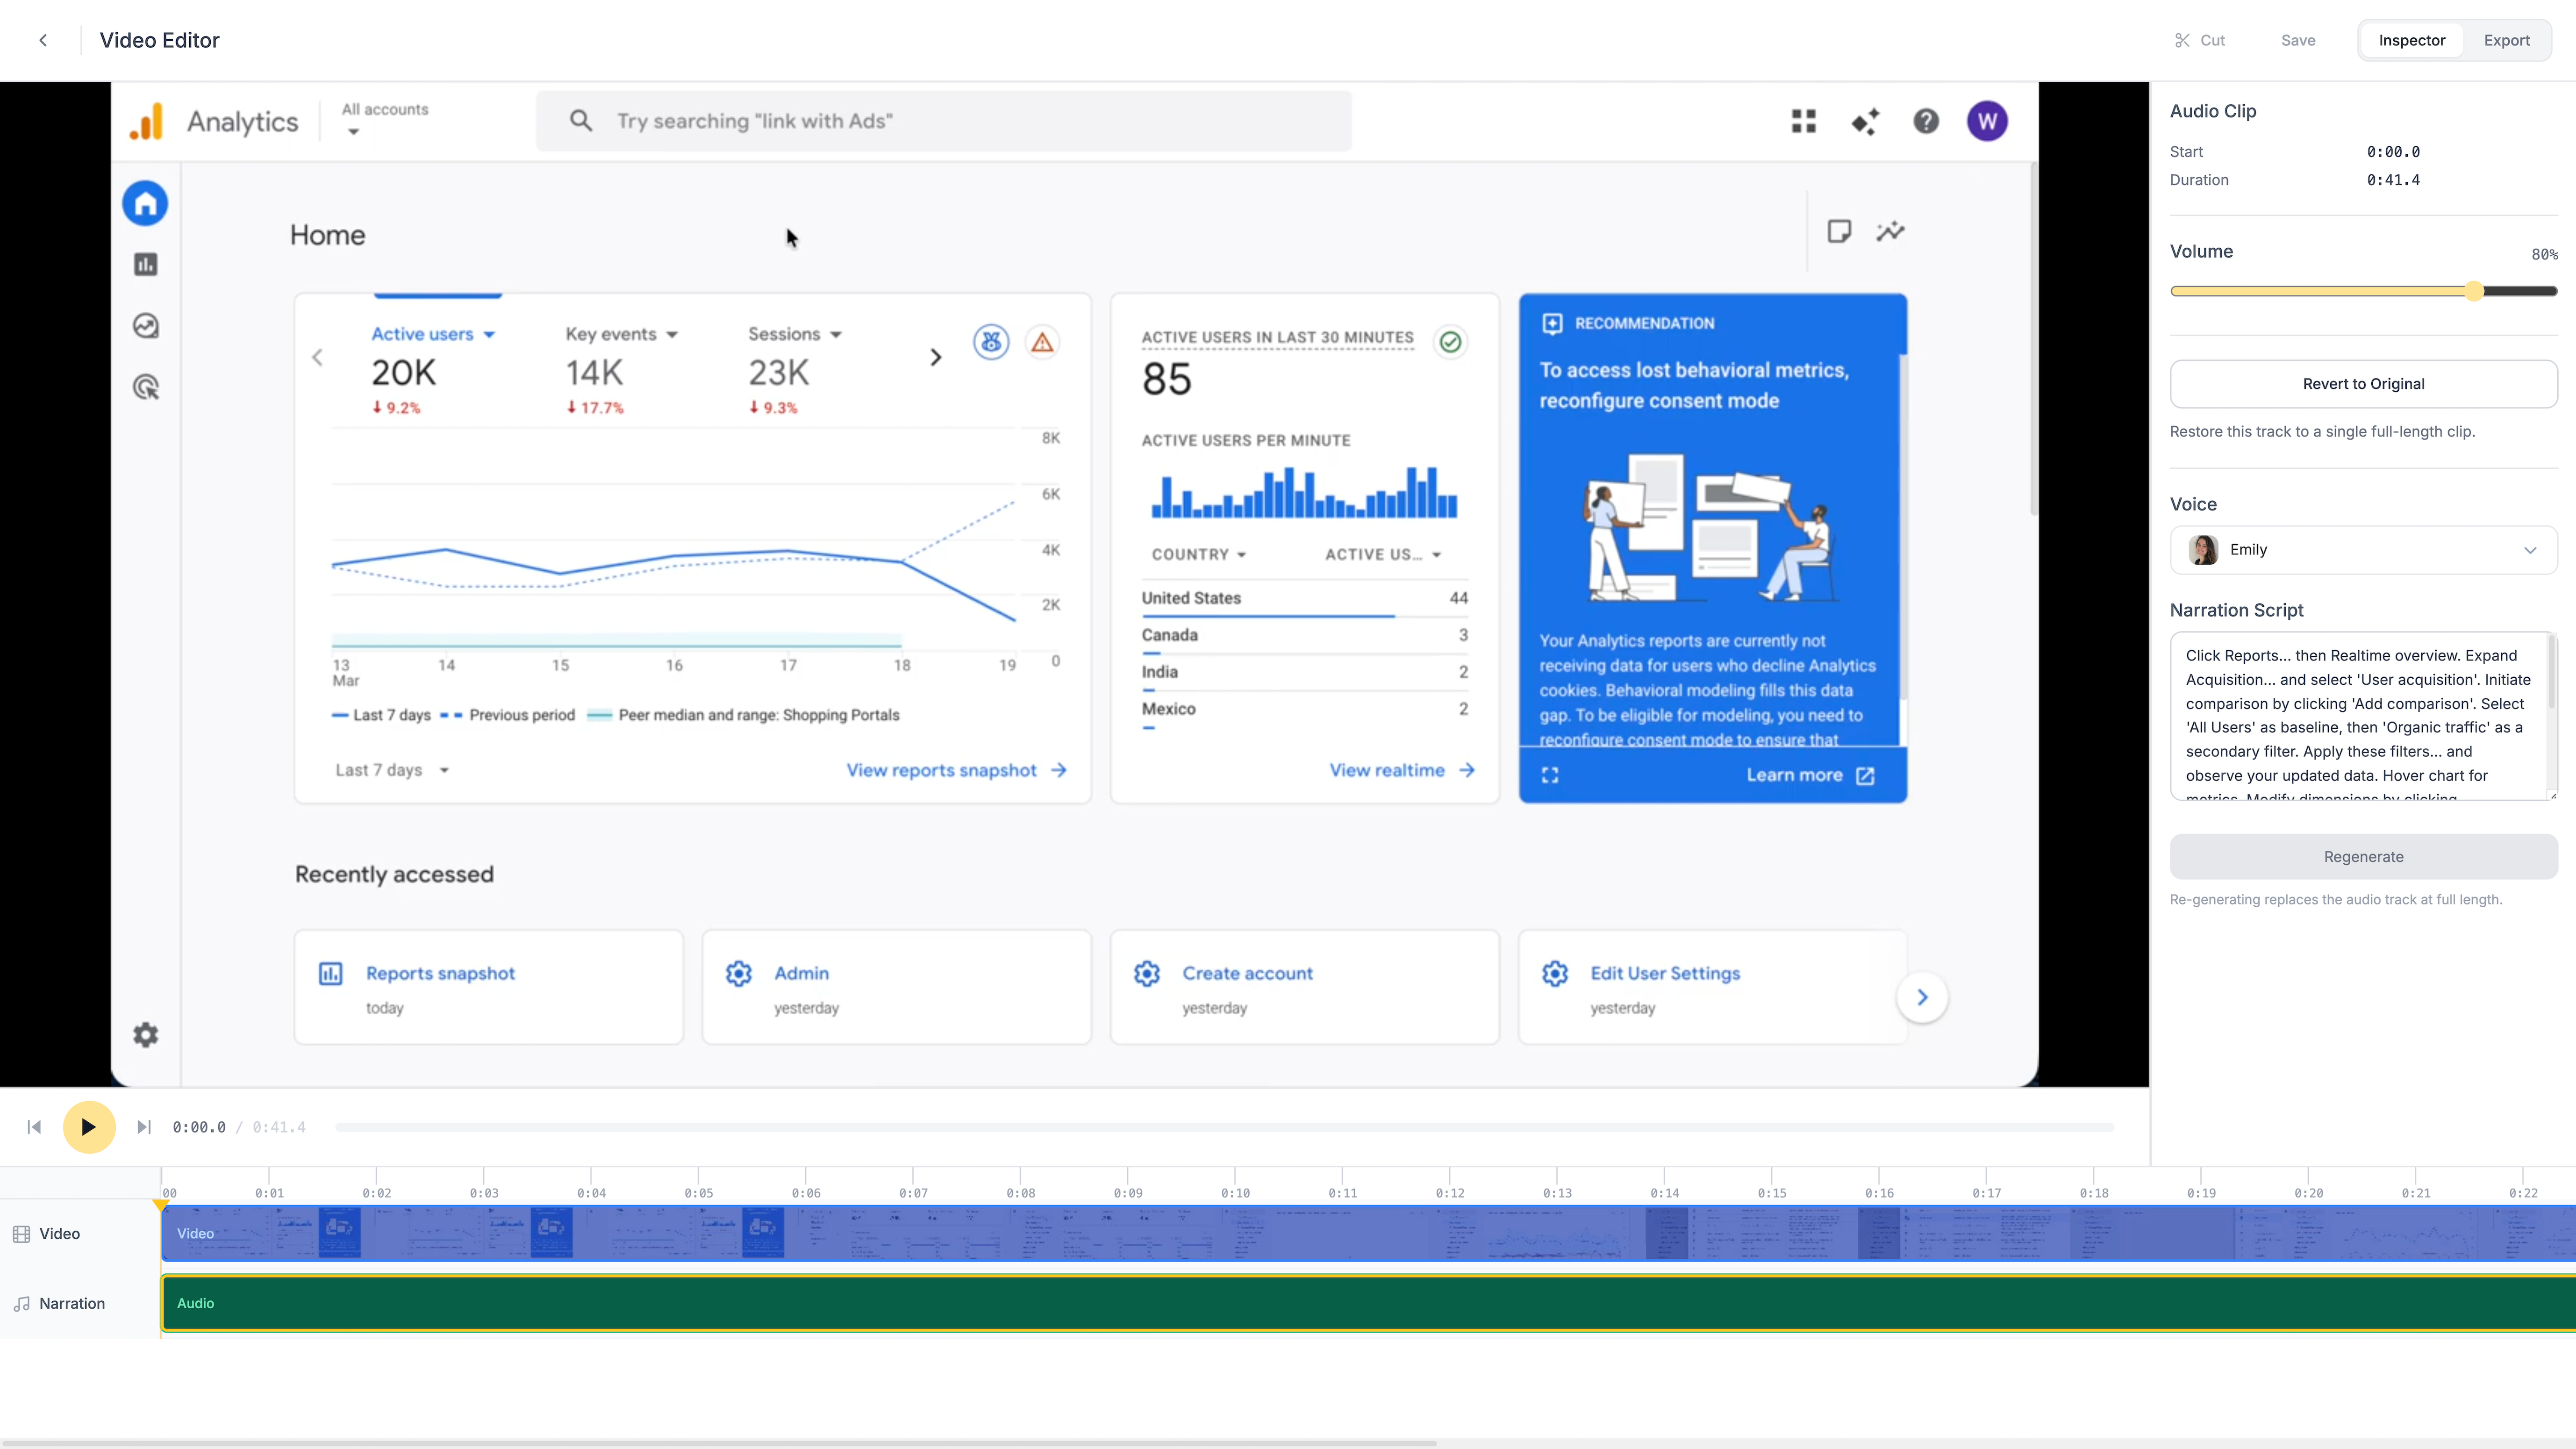Click the benchmarking medal icon

coord(991,342)
